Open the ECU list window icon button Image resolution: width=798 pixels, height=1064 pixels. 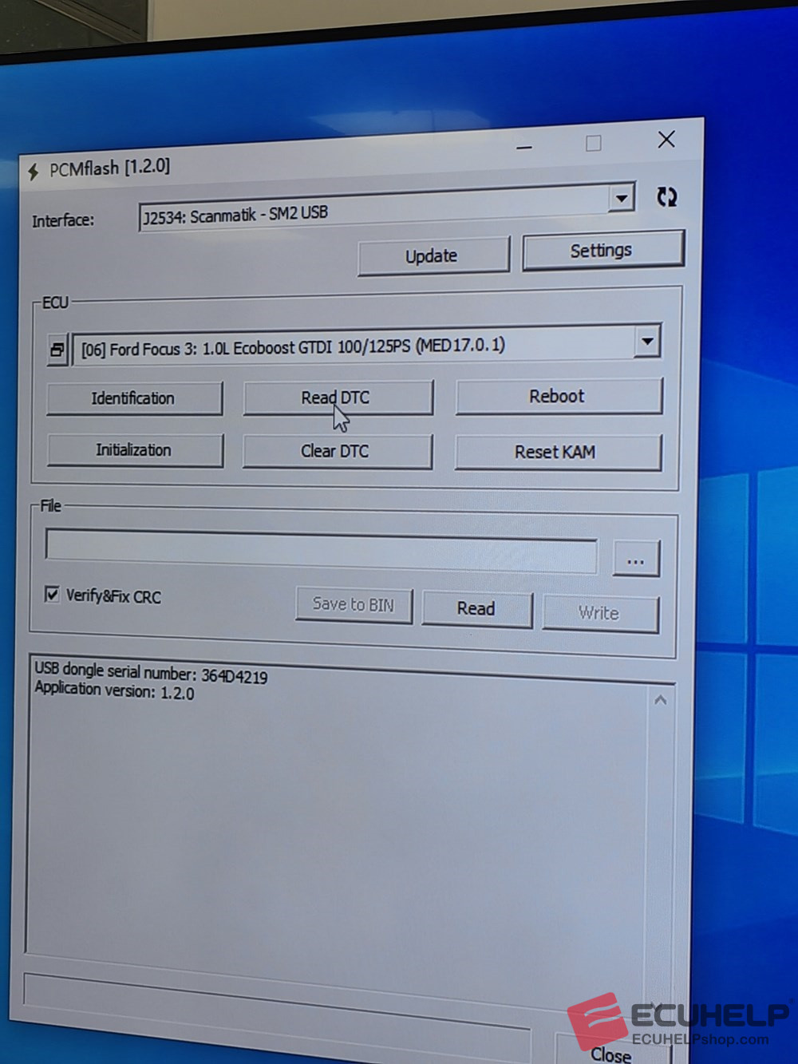click(57, 350)
